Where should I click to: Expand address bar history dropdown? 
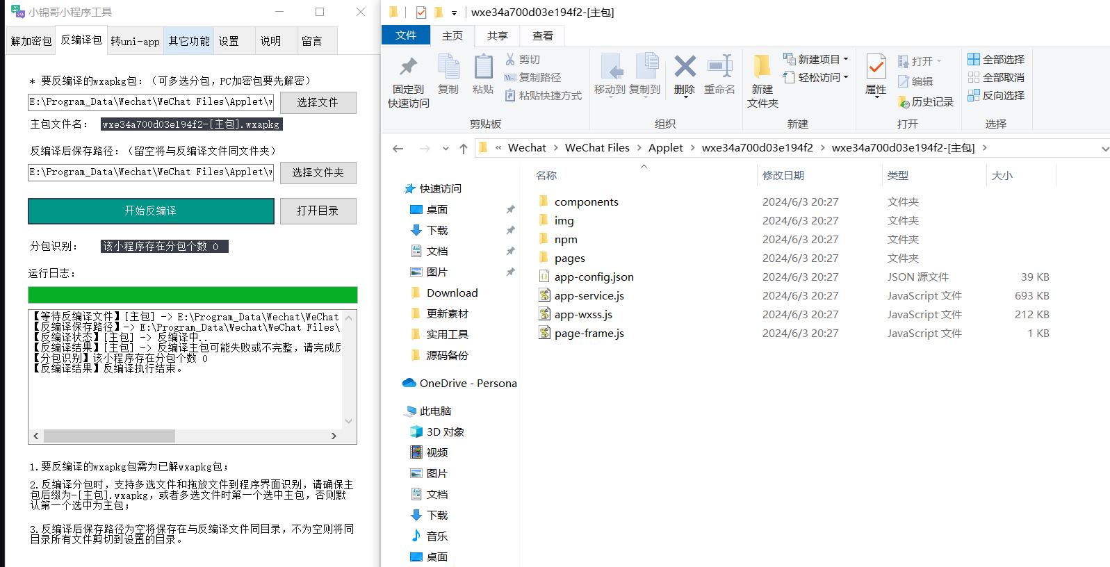[1105, 149]
